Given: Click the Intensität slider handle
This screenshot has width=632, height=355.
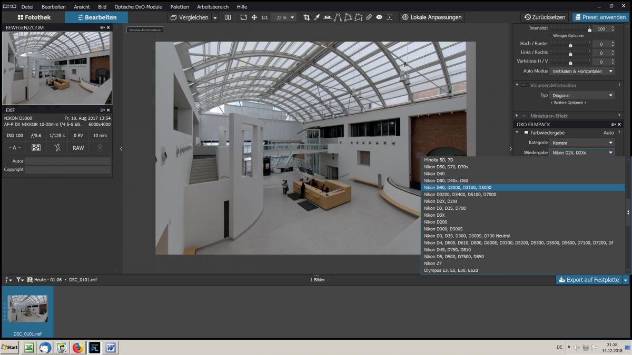Looking at the screenshot, I should pyautogui.click(x=589, y=30).
